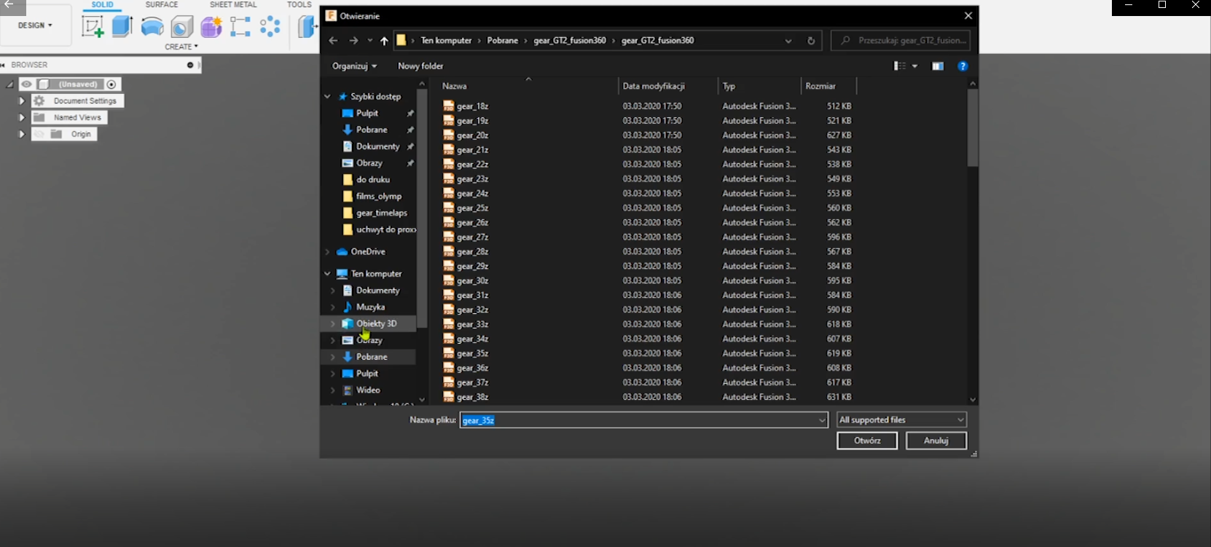Switch to the SHEET METAL tab

233,4
